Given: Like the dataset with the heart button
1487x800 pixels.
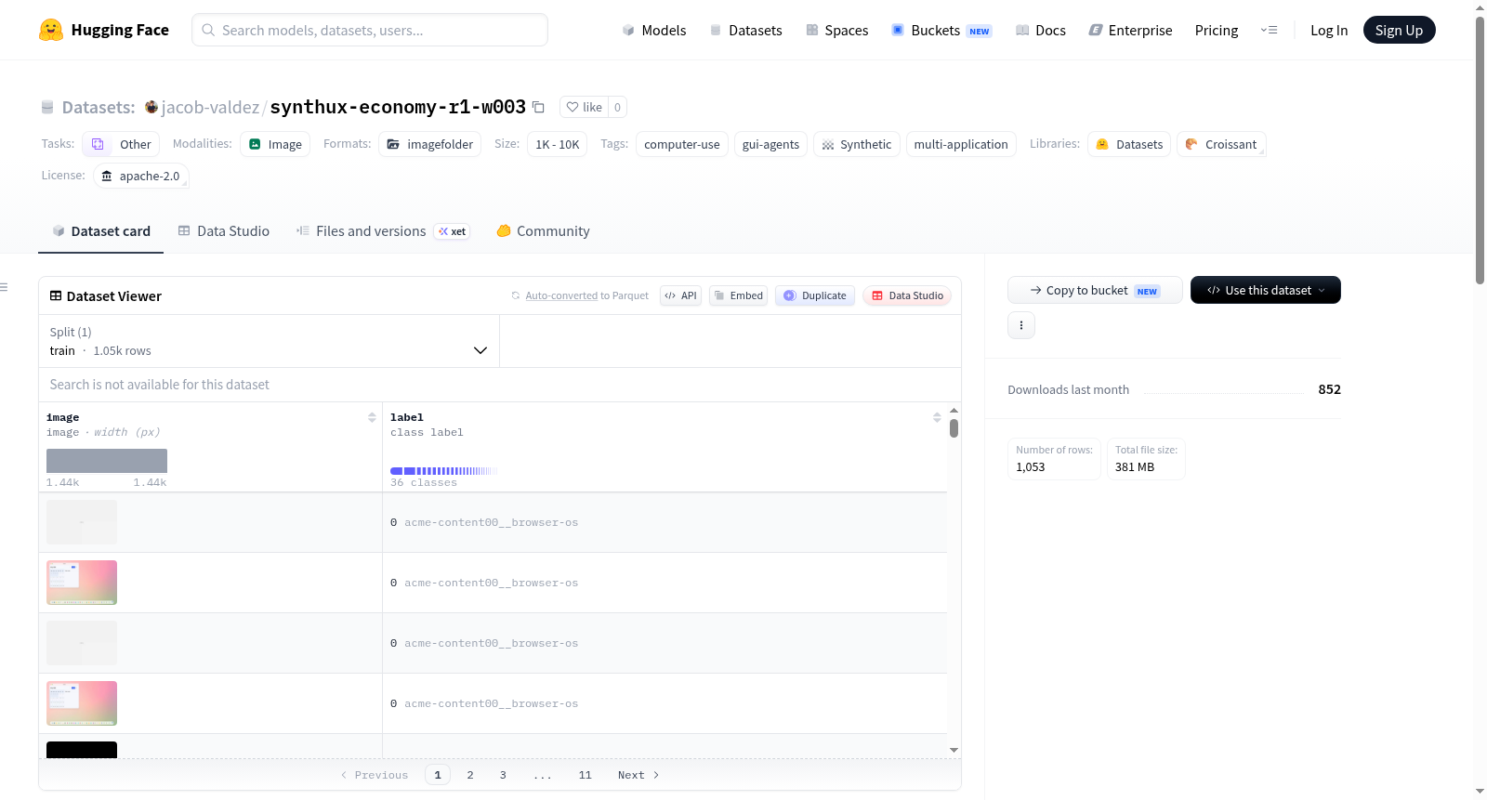Looking at the screenshot, I should click(x=585, y=107).
